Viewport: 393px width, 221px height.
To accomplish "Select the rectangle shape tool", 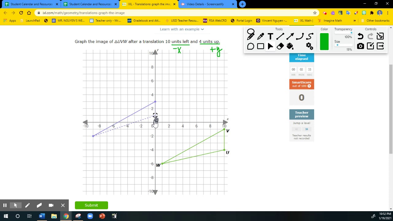I will tap(260, 46).
